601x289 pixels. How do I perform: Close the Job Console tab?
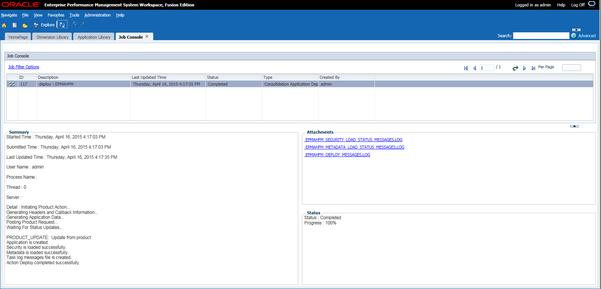pos(147,36)
